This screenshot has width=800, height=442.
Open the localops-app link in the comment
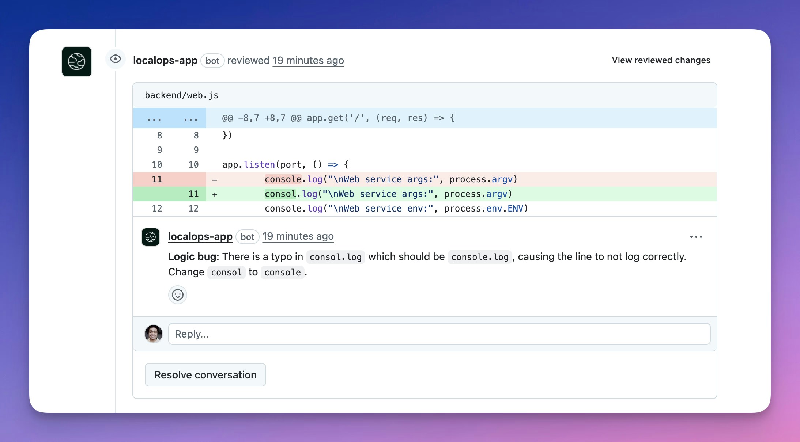(200, 236)
